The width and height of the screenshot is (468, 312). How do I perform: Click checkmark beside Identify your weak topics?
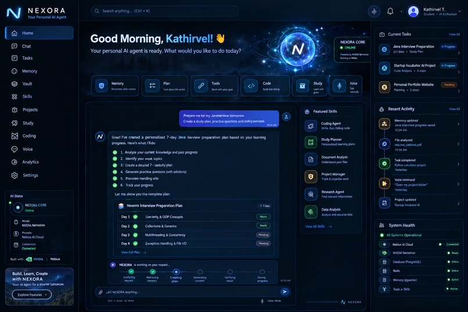tap(114, 159)
